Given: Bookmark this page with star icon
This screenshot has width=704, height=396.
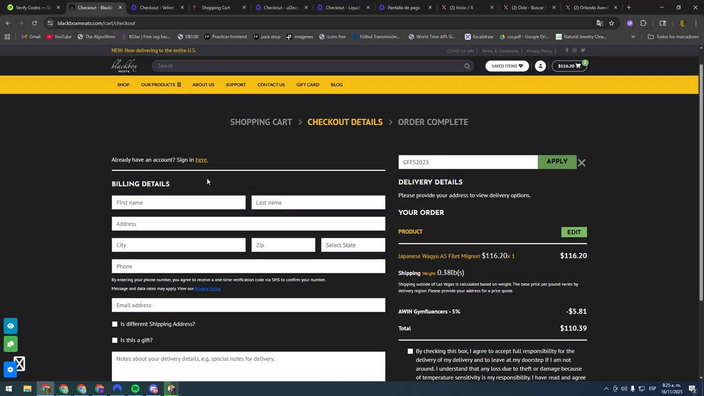Looking at the screenshot, I should click(612, 23).
